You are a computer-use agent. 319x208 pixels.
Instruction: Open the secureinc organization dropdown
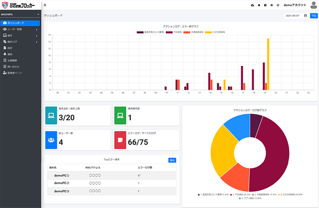coord(21,14)
